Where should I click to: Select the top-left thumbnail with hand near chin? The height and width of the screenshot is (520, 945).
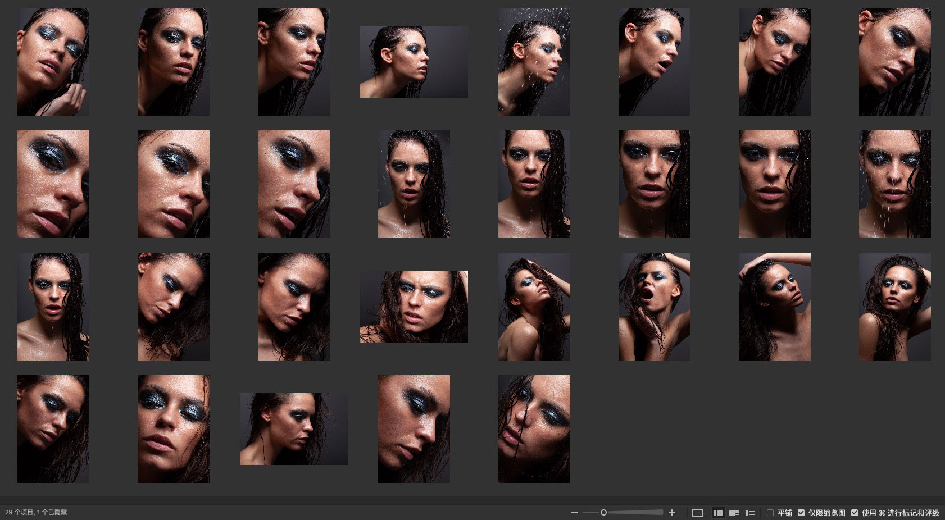pos(53,62)
